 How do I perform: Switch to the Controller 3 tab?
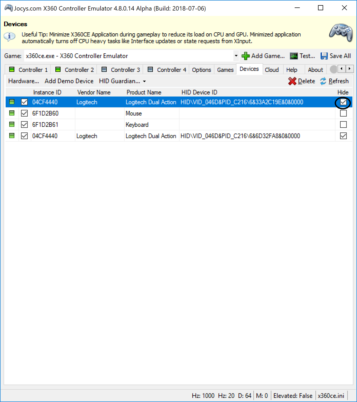pos(120,70)
